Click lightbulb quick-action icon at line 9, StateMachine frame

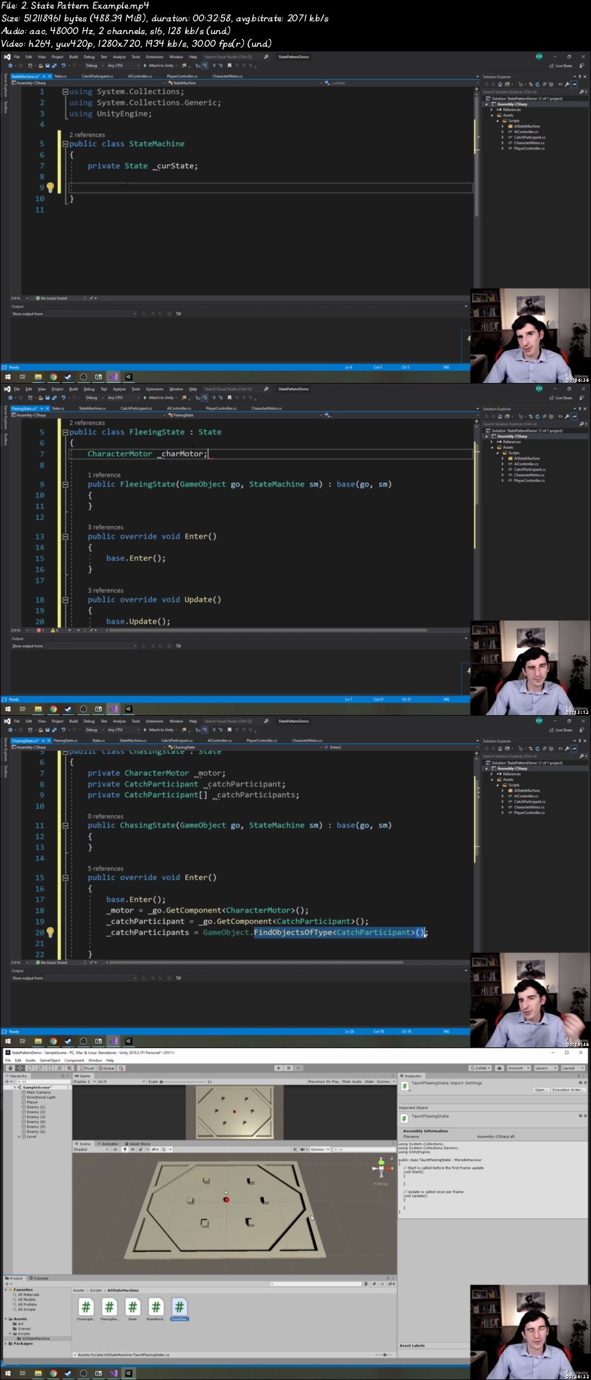(50, 187)
